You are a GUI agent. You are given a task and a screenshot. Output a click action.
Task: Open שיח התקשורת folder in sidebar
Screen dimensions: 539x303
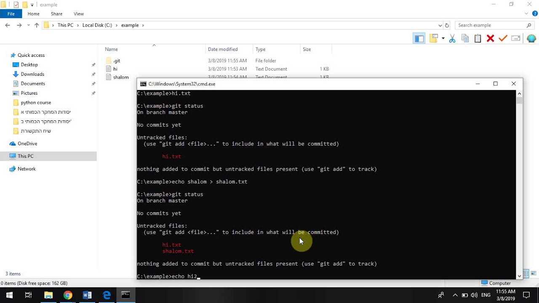coord(36,131)
